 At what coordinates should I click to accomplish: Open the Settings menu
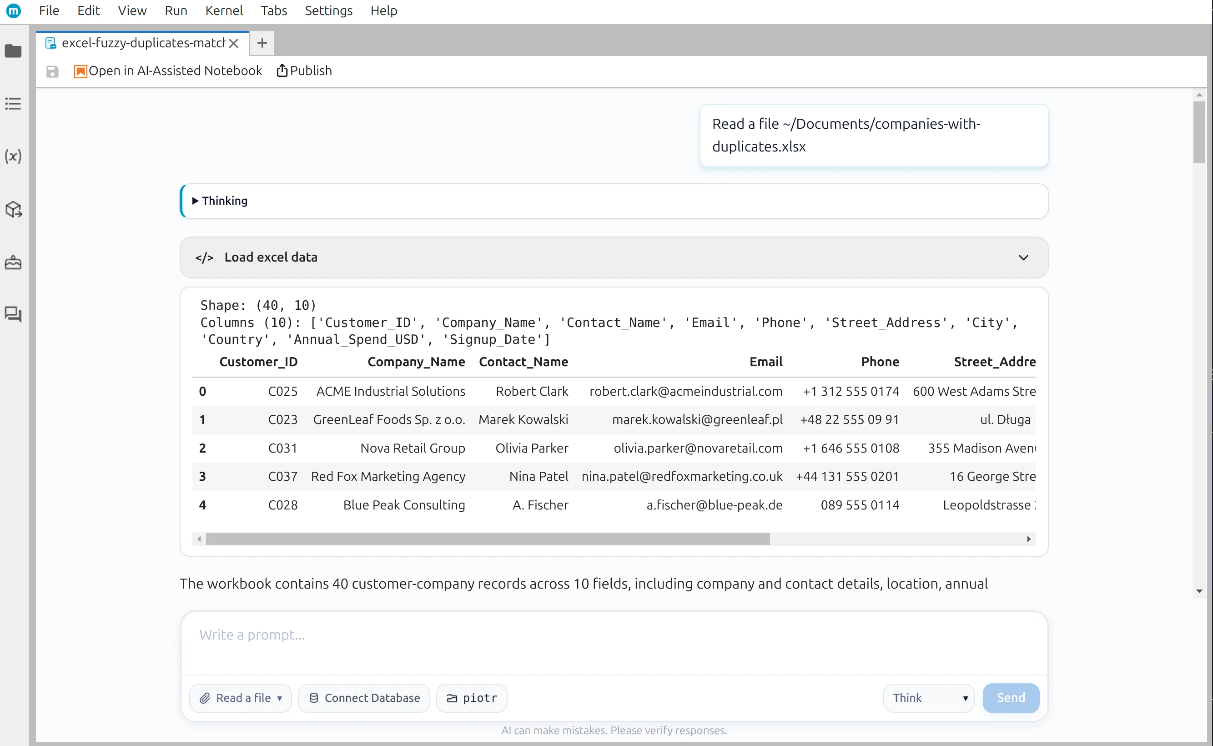pyautogui.click(x=328, y=10)
